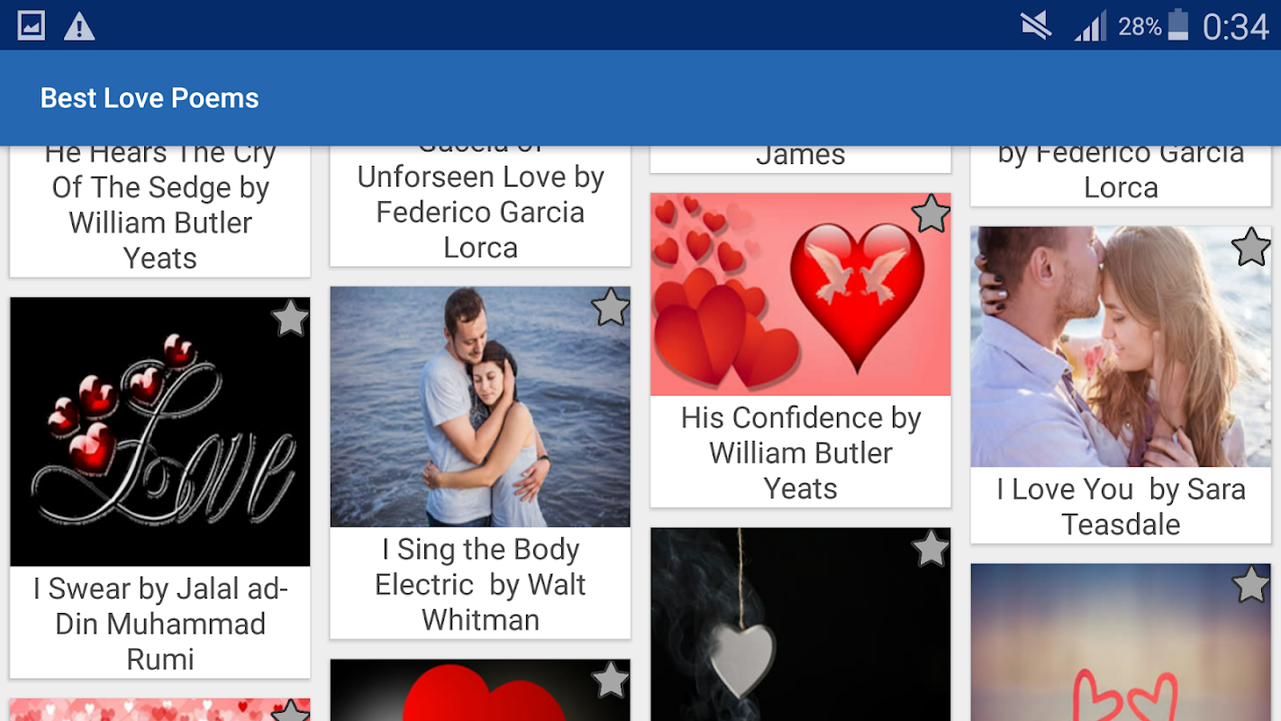The height and width of the screenshot is (721, 1281).
Task: Tap star on hanging heart smoke image
Action: point(931,548)
